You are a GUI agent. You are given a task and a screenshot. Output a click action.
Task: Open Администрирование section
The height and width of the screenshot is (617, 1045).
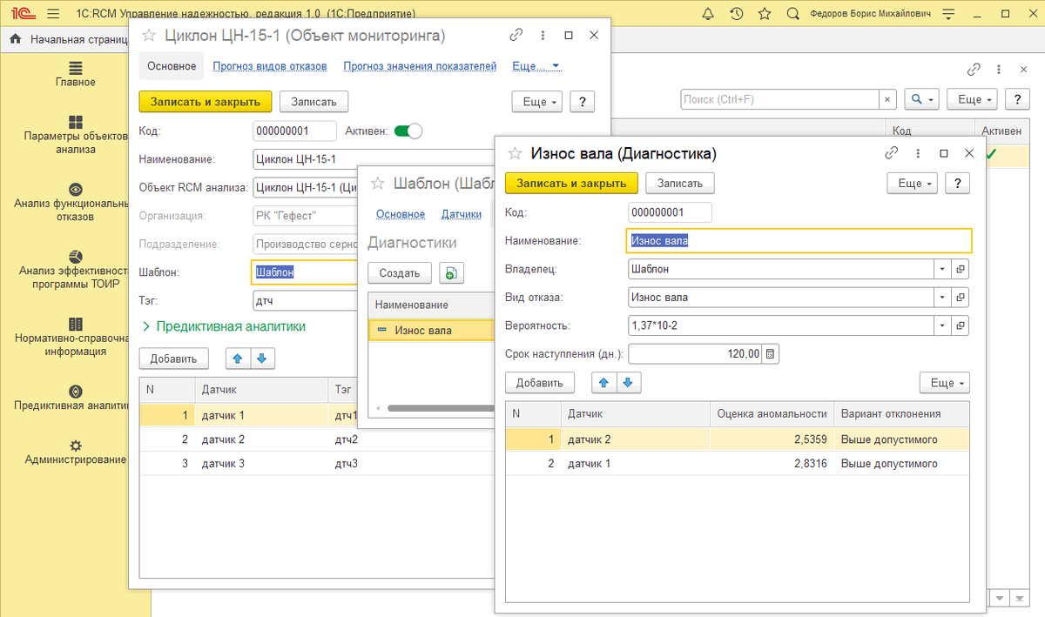(x=76, y=453)
